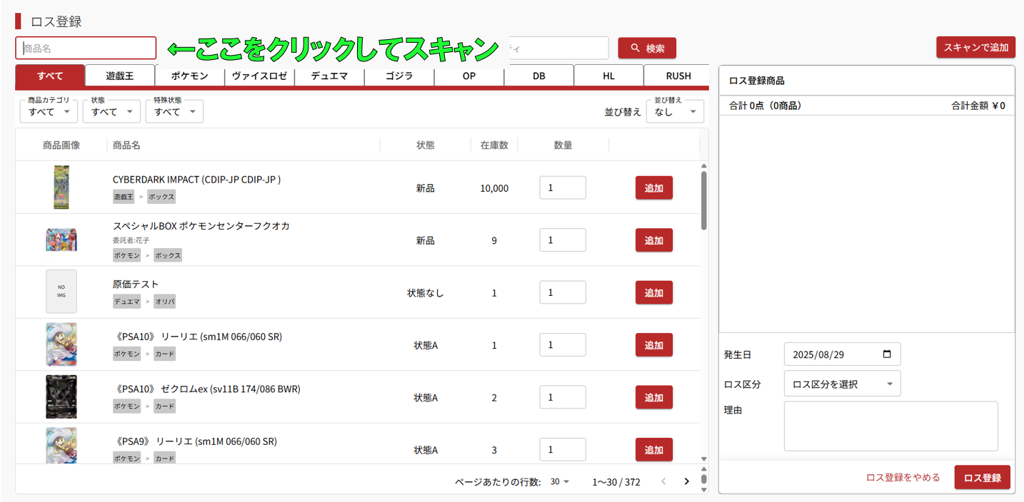This screenshot has width=1024, height=502.
Task: Open the calendar picker in 発生日 field
Action: pos(887,354)
